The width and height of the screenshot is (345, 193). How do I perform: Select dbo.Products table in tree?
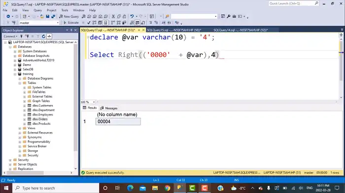tap(41, 124)
